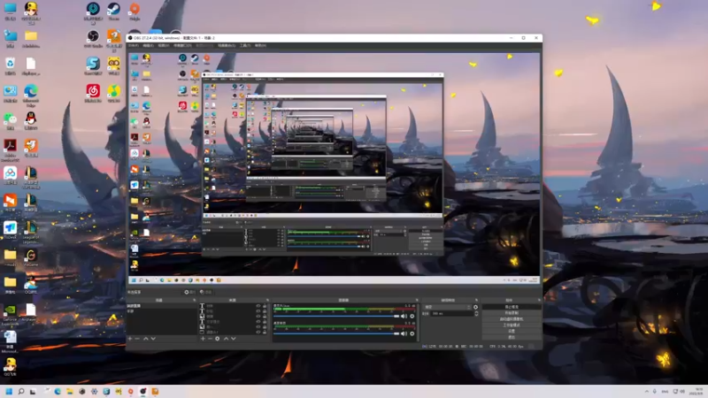Toggle the lock on the last source row
Screen dimensions: 708x398
[265, 333]
